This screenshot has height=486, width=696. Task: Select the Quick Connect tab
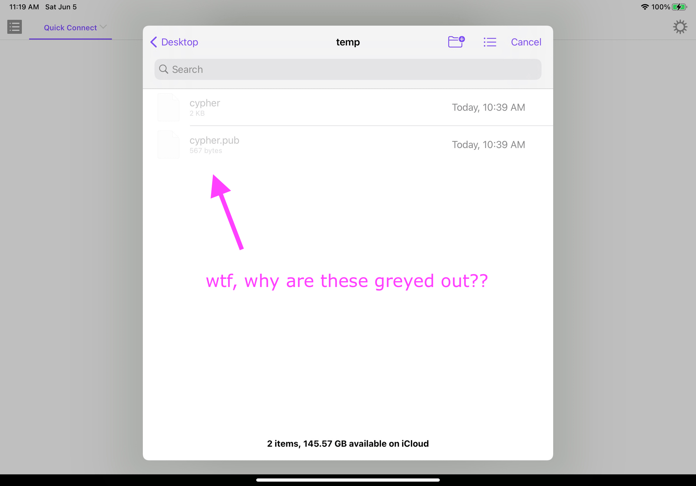click(x=70, y=28)
